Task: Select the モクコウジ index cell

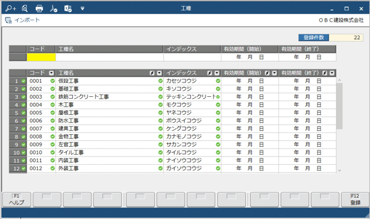Action: [192, 105]
